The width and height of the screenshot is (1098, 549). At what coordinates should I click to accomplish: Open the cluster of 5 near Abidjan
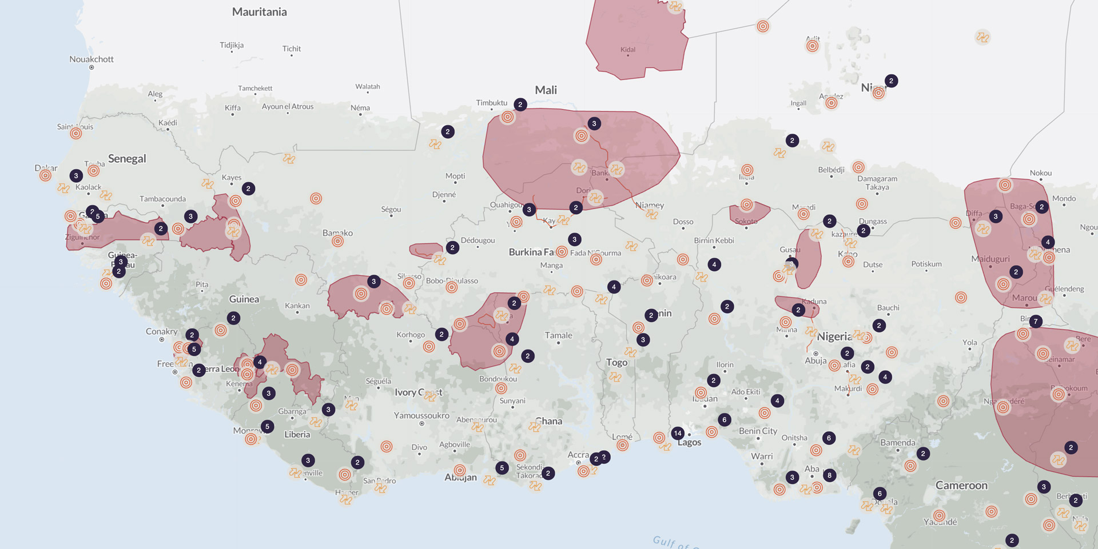point(502,468)
